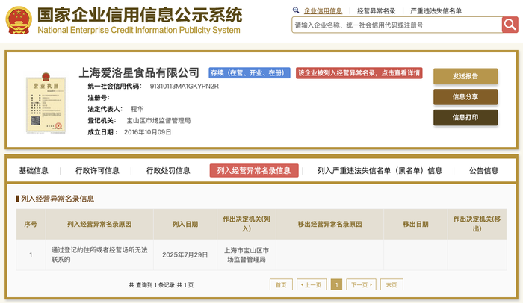The image size is (523, 303).
Task: Open the business license thumbnail image
Action: click(46, 103)
